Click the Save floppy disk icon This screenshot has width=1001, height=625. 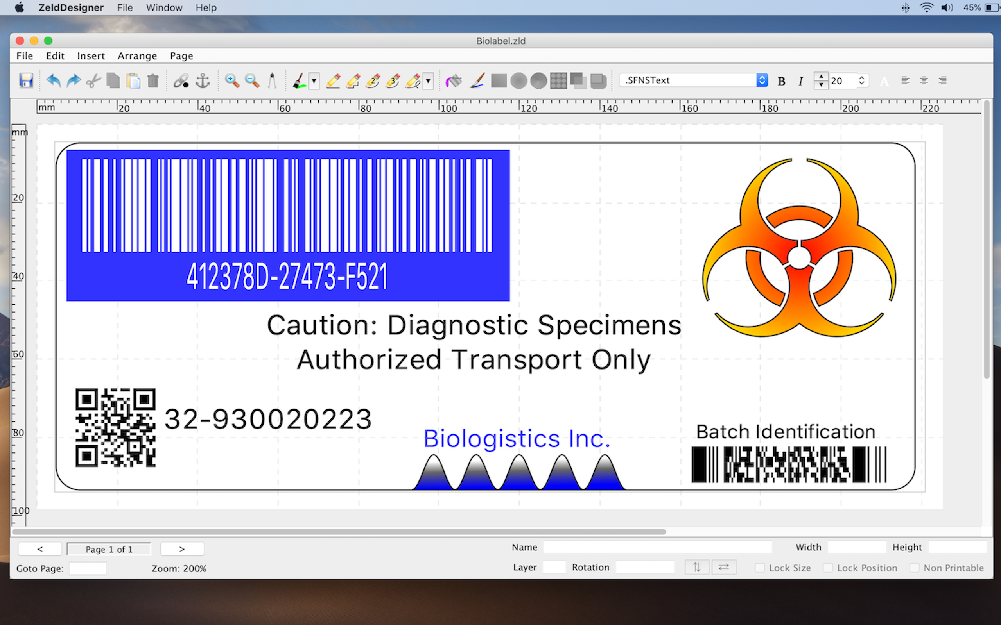click(x=26, y=80)
